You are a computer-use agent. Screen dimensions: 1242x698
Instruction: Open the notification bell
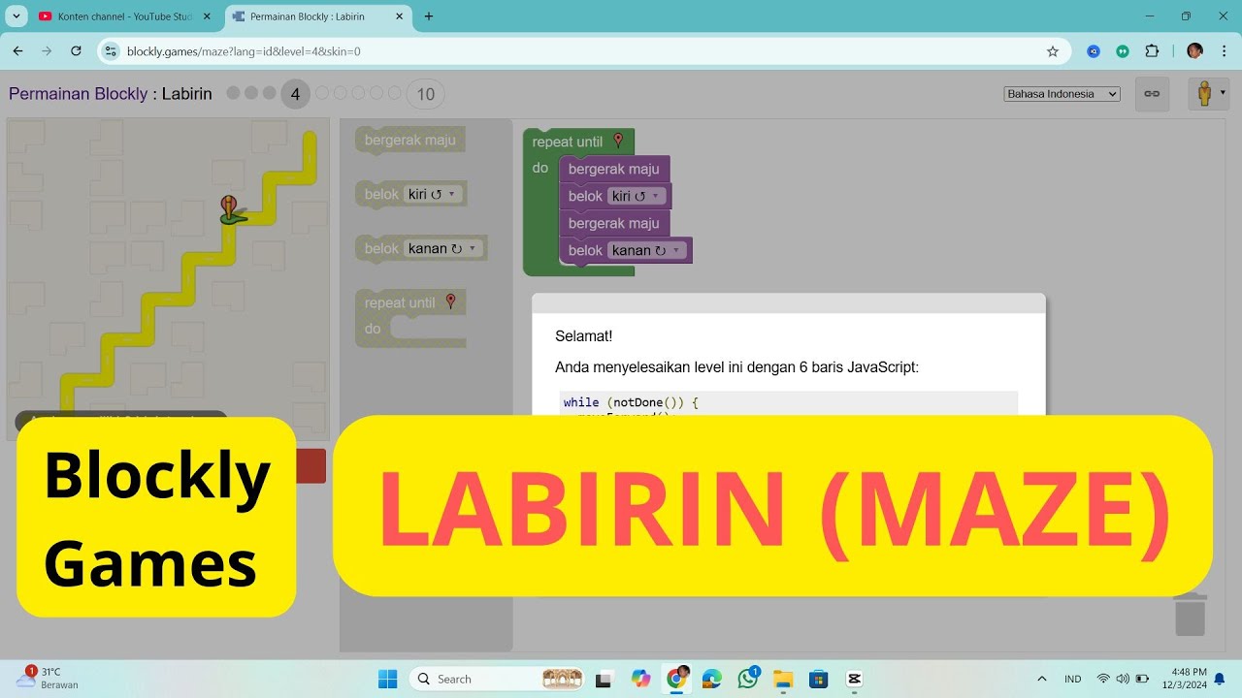1220,679
